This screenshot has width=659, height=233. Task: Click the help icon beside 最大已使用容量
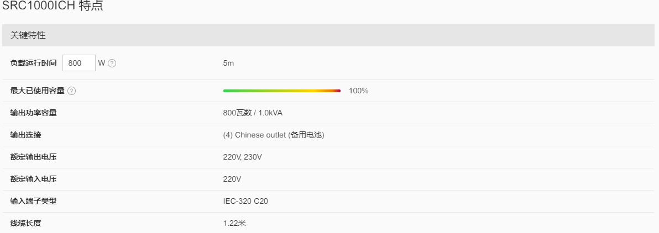[72, 91]
